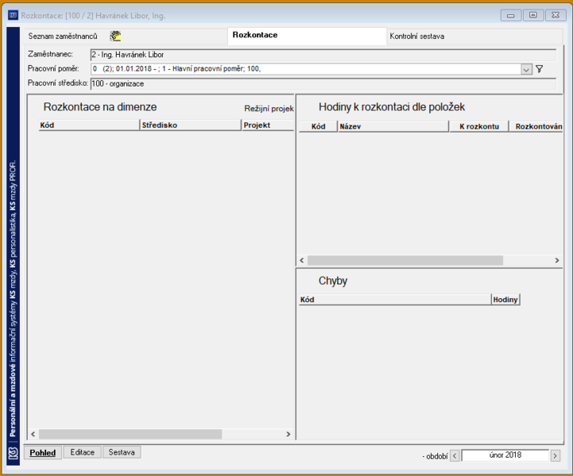This screenshot has height=476, width=573.
Task: Go to previous období month
Action: pyautogui.click(x=455, y=456)
